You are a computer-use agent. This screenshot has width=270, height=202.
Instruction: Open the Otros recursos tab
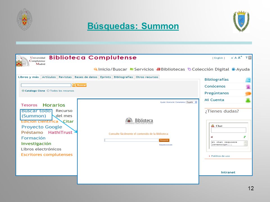[147, 77]
